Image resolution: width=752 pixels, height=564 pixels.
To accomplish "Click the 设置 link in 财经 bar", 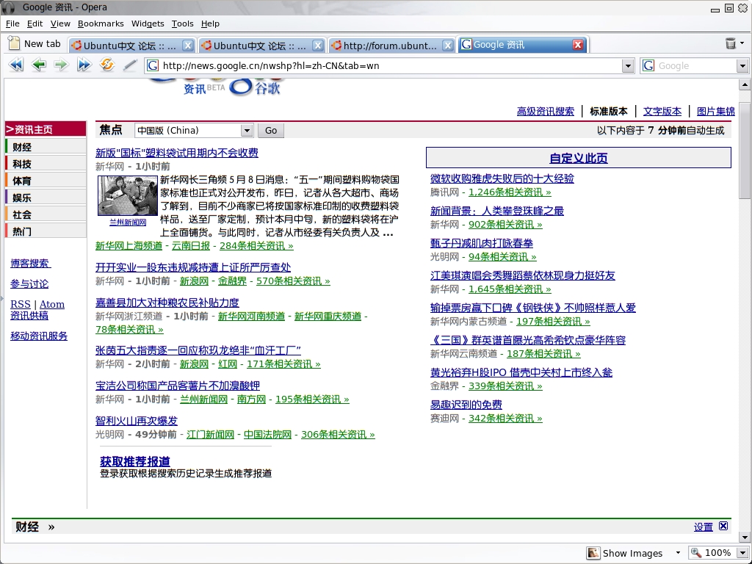I will click(x=704, y=527).
